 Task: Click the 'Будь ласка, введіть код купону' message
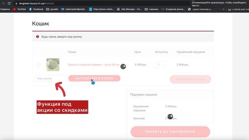[62, 37]
